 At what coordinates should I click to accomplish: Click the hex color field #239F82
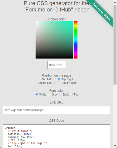(57, 65)
